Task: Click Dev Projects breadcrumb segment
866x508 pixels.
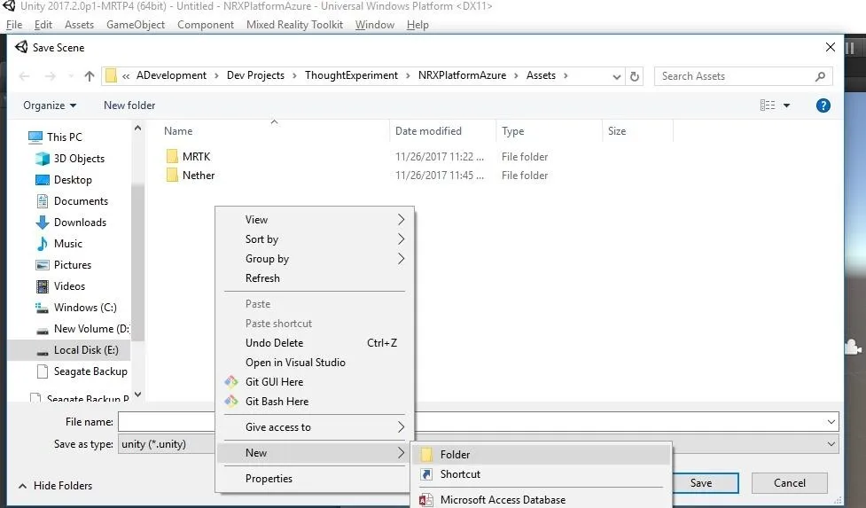Action: pyautogui.click(x=255, y=75)
